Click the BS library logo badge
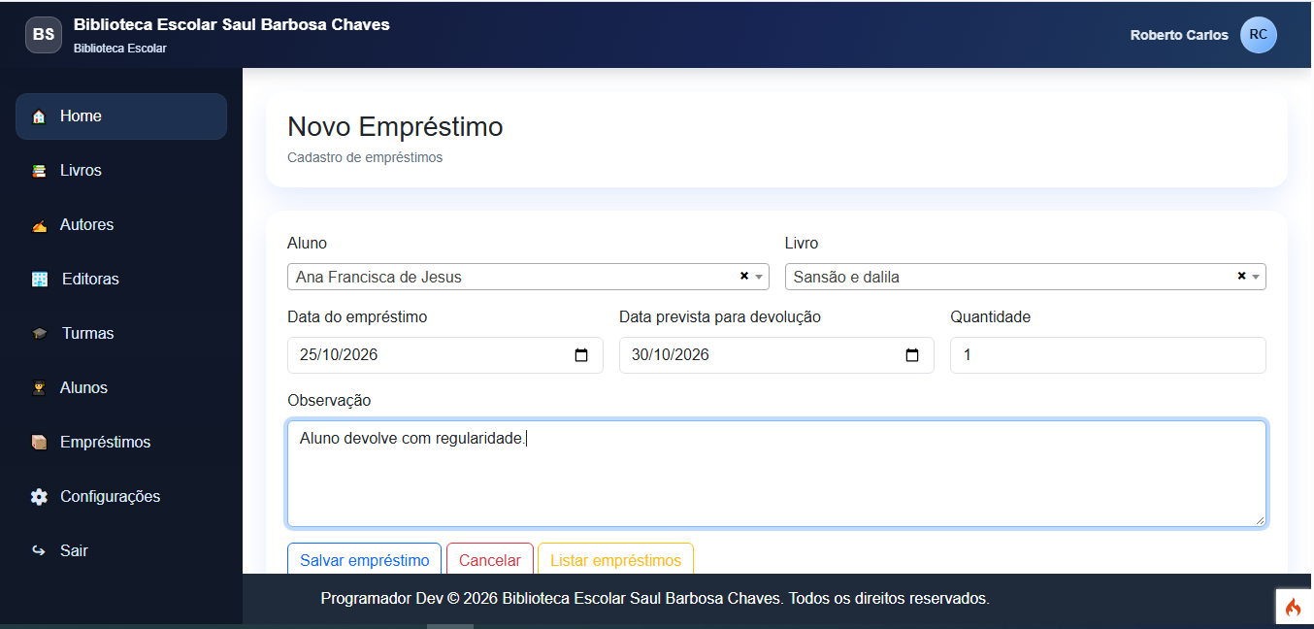The height and width of the screenshot is (629, 1314). [44, 35]
